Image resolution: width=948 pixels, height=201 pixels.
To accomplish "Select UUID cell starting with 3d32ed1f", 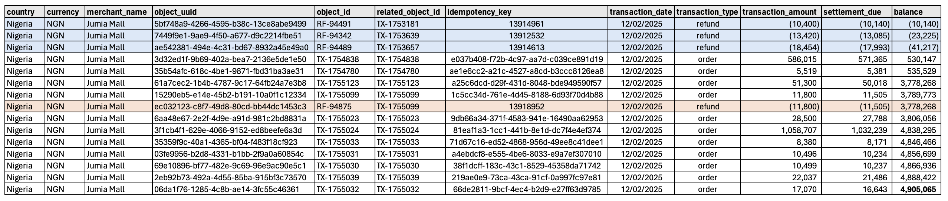I will tap(230, 59).
